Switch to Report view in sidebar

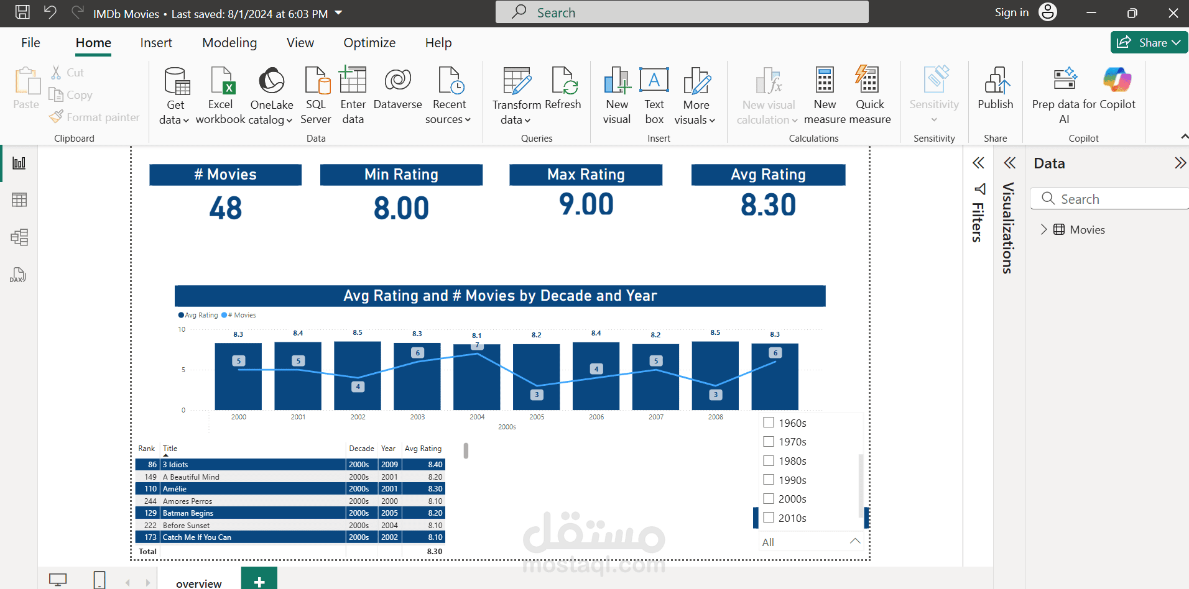19,163
